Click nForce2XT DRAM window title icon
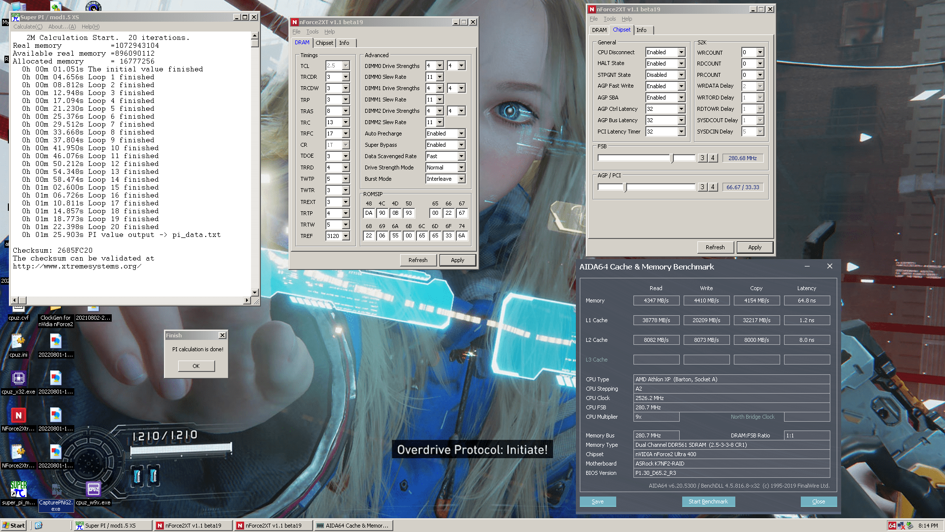The height and width of the screenshot is (532, 945). [x=294, y=22]
